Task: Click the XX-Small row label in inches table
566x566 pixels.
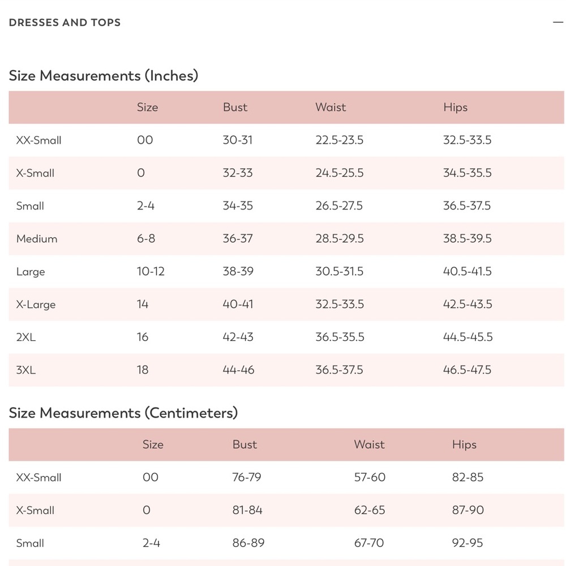Action: point(38,140)
